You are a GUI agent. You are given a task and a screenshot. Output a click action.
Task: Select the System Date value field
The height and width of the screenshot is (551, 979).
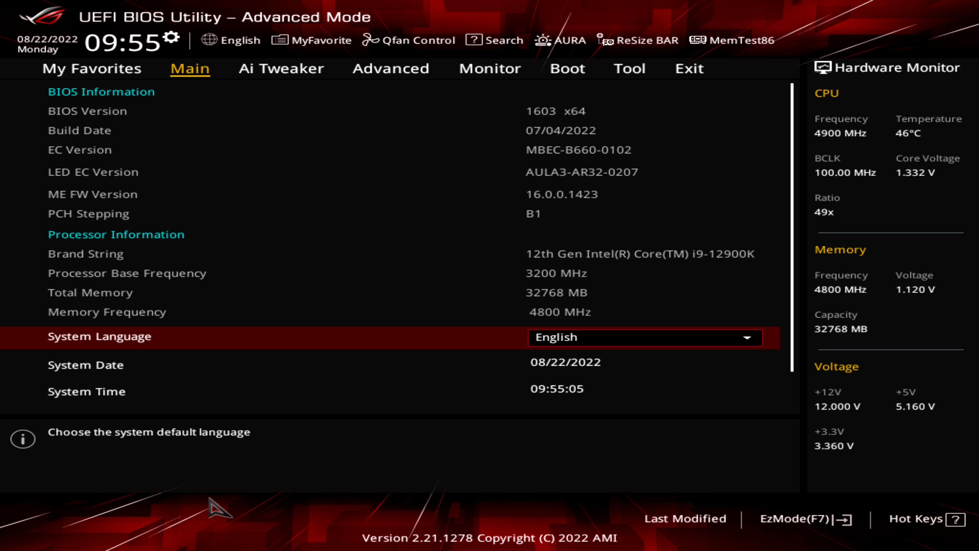565,362
